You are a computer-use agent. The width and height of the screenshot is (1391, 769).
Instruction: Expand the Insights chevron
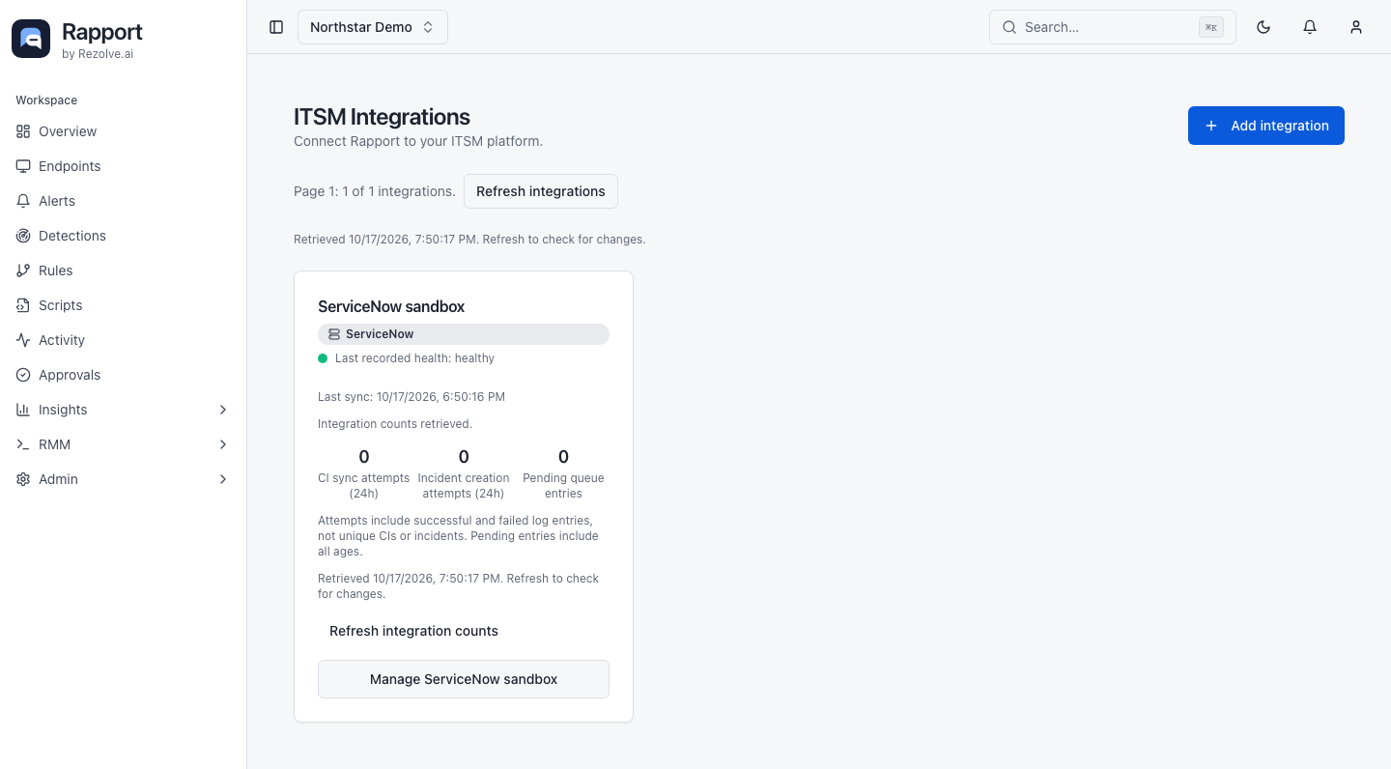(223, 410)
